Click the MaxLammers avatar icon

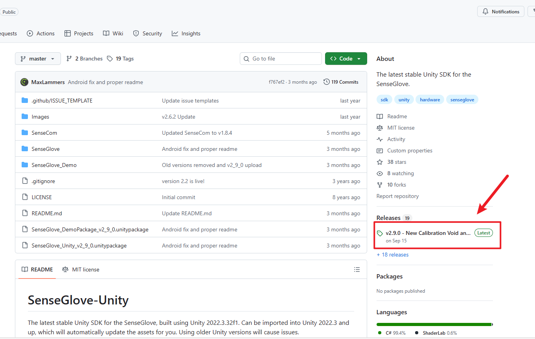pos(24,82)
